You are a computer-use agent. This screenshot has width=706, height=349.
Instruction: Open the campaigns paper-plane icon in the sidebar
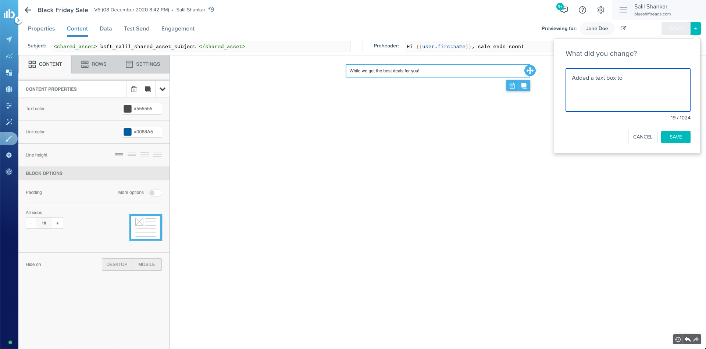click(x=9, y=39)
